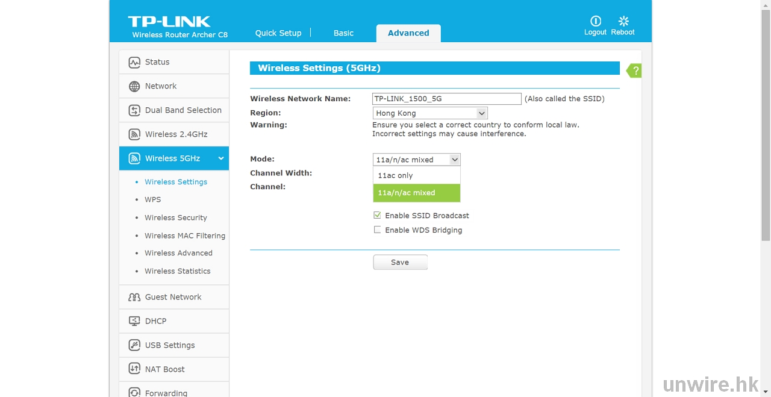This screenshot has height=397, width=771.
Task: Click the Wireless Network Name input field
Action: click(446, 99)
